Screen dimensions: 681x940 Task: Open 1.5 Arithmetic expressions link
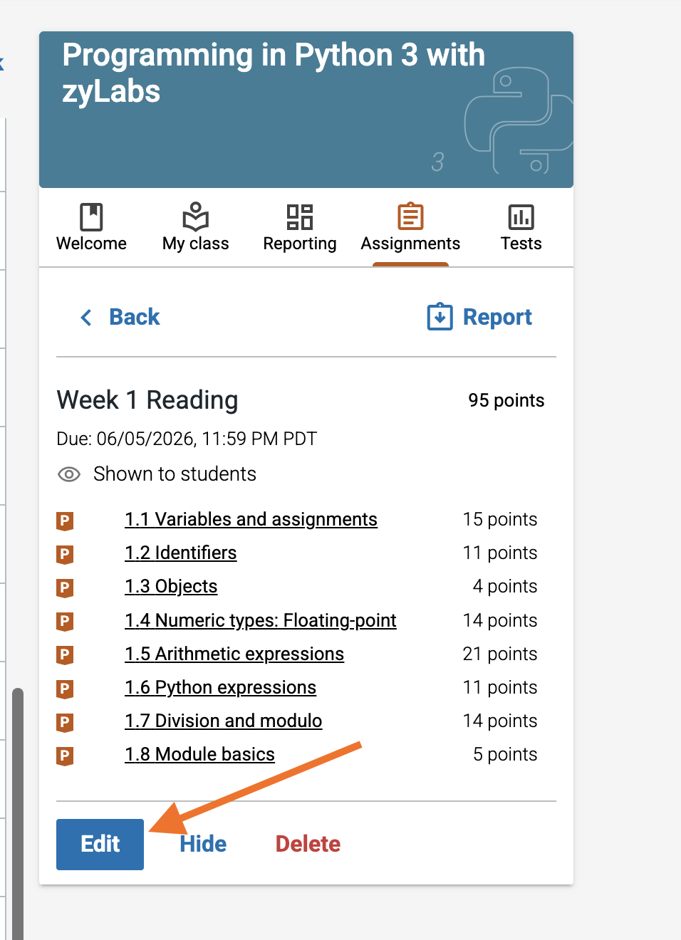(234, 654)
